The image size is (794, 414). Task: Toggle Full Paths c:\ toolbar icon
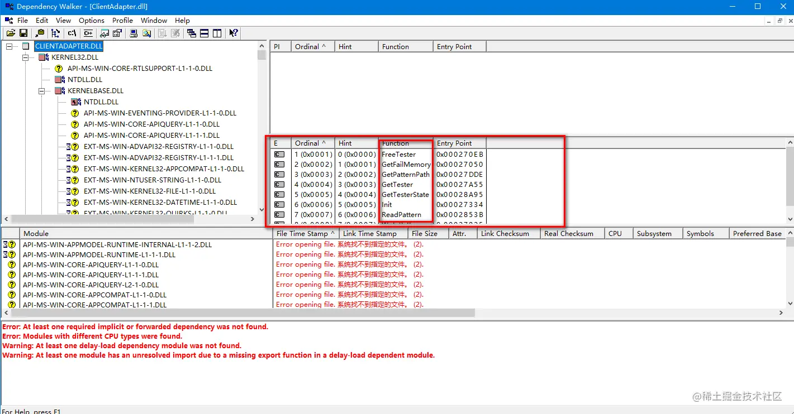coord(72,33)
